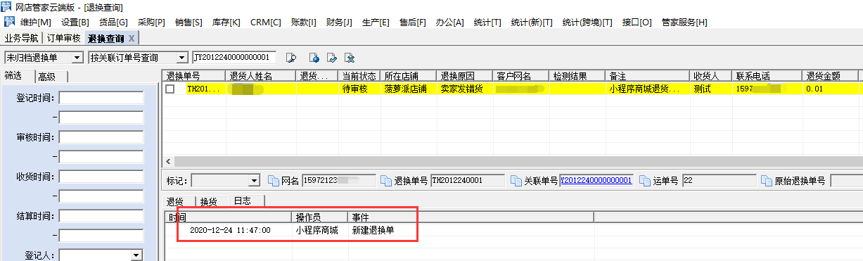863x261 pixels.
Task: Click the copy icon before 运单号
Action: tap(645, 181)
